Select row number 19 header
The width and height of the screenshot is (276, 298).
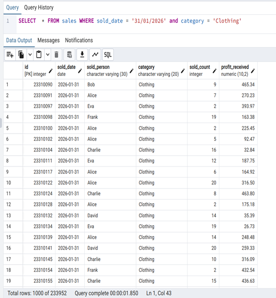click(13, 281)
